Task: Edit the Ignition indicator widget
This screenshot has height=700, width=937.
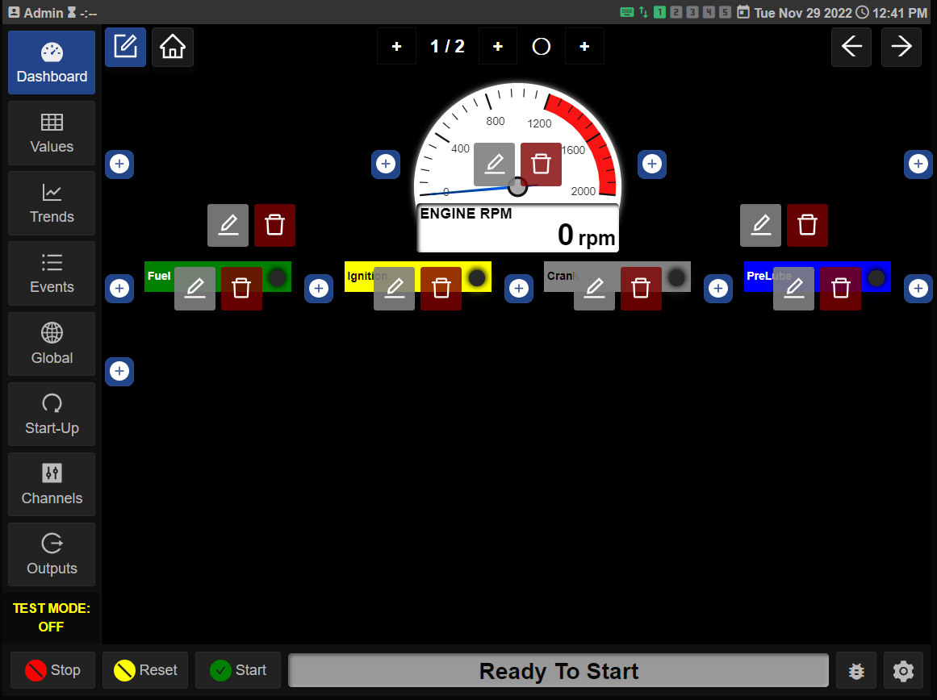Action: 394,288
